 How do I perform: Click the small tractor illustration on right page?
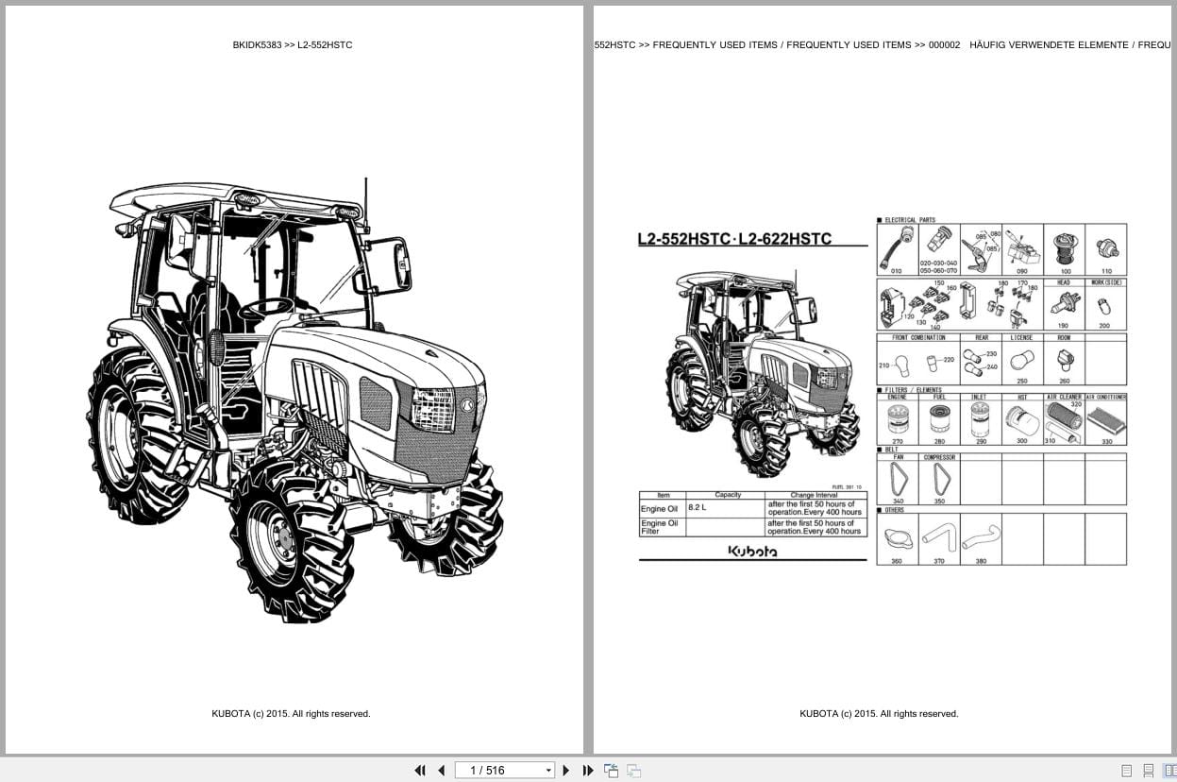pos(762,373)
